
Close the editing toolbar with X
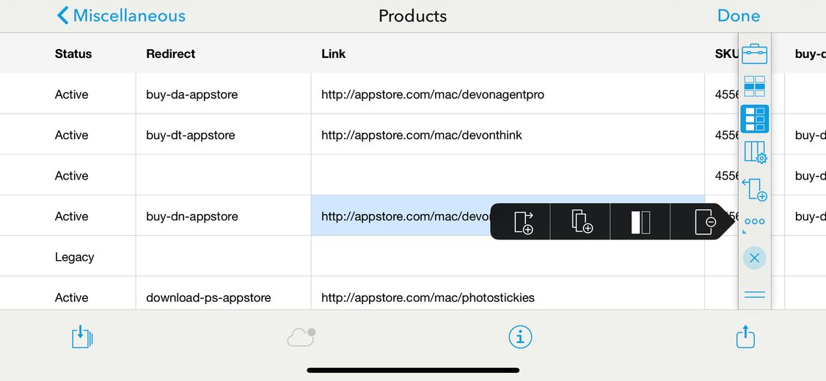coord(754,258)
